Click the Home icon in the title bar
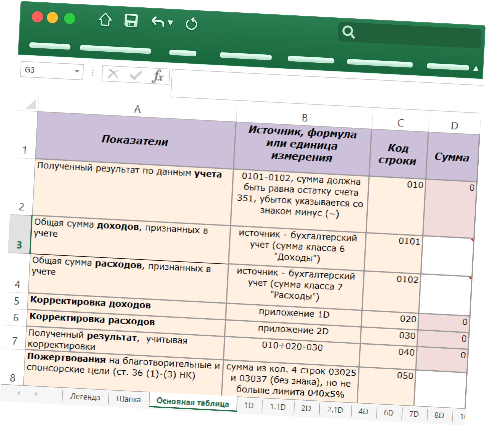Screen dimensions: 486x425 pyautogui.click(x=105, y=20)
